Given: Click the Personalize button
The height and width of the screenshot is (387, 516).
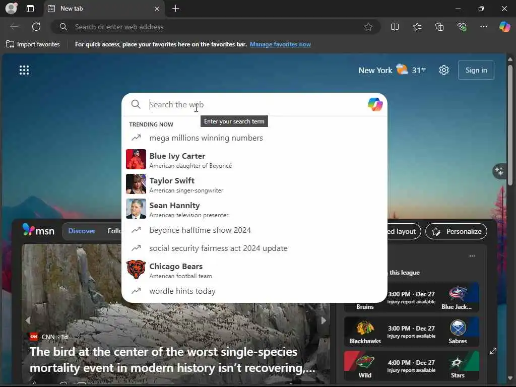Looking at the screenshot, I should (457, 231).
